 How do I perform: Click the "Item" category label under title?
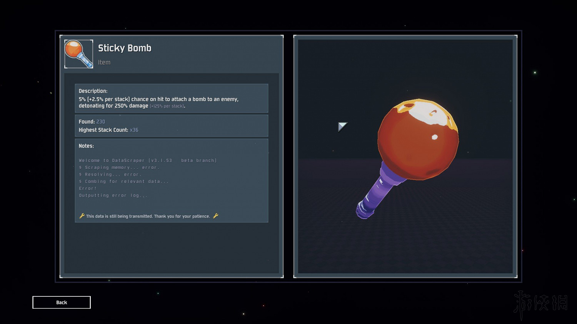(104, 62)
